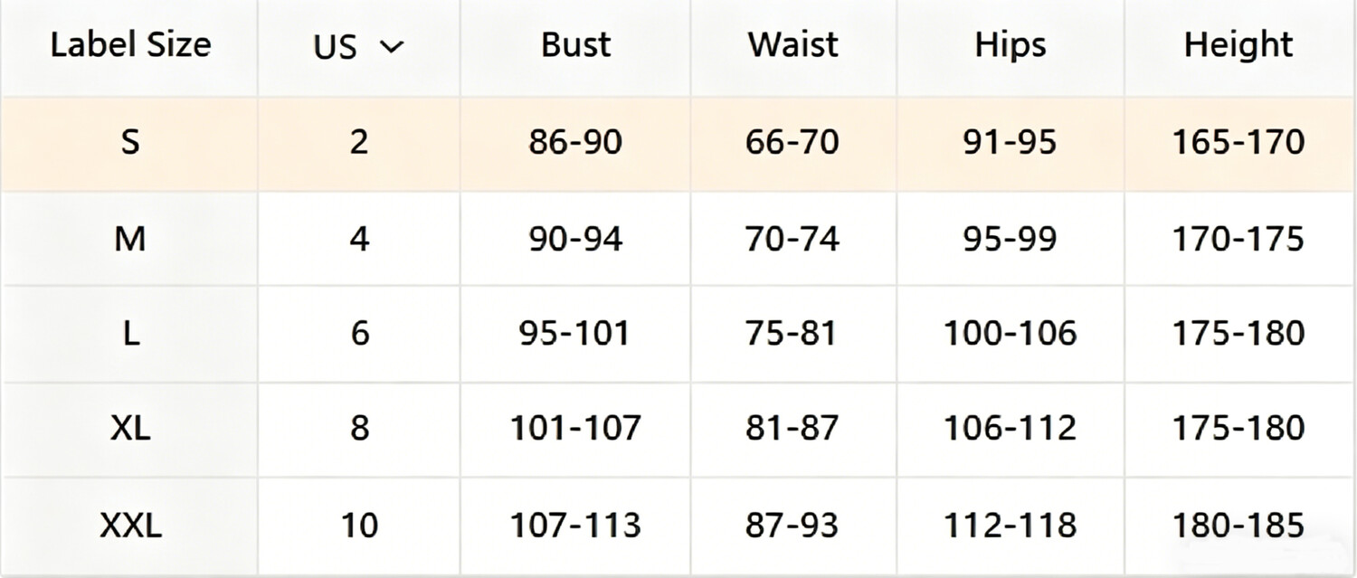Click the Label Size column header

tap(130, 45)
